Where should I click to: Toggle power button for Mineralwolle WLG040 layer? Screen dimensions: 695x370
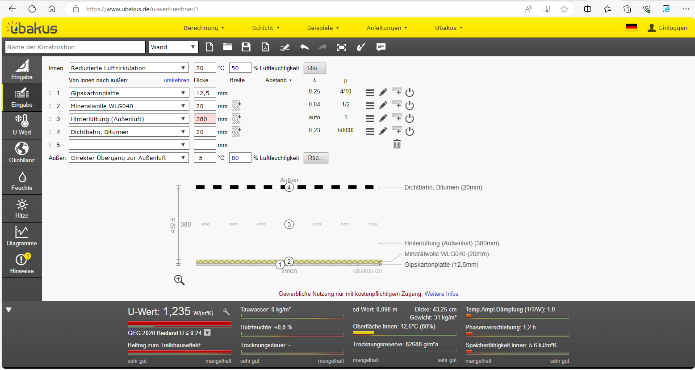tap(410, 105)
